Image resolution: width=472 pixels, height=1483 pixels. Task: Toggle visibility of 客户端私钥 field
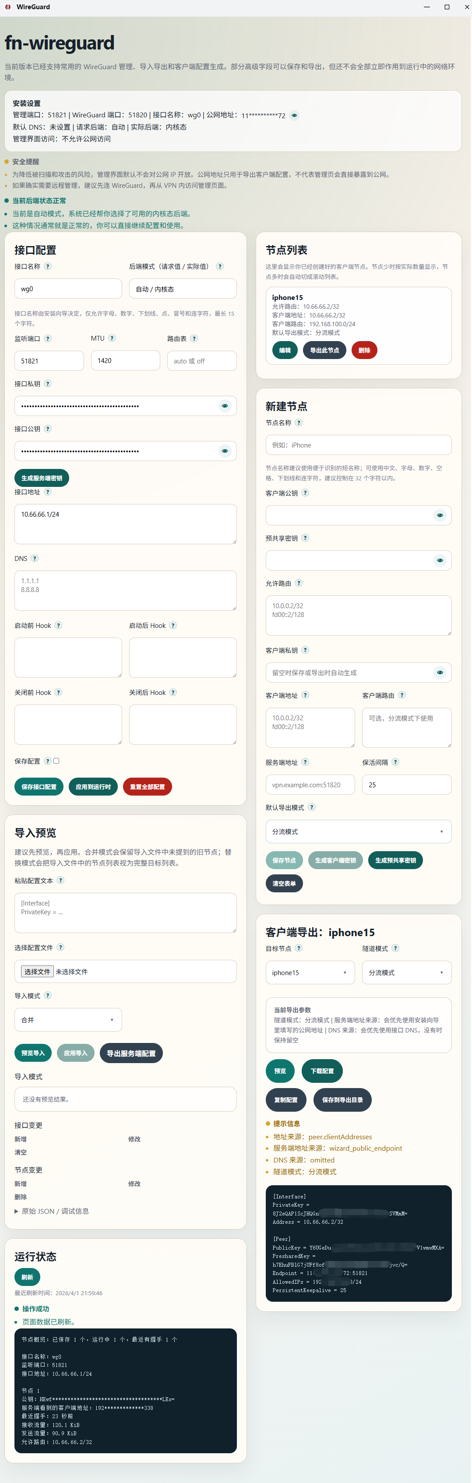click(x=440, y=673)
